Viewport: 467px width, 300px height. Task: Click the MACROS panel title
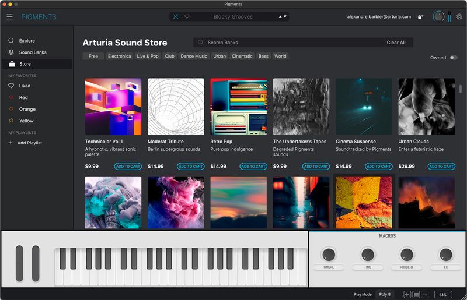(x=387, y=236)
